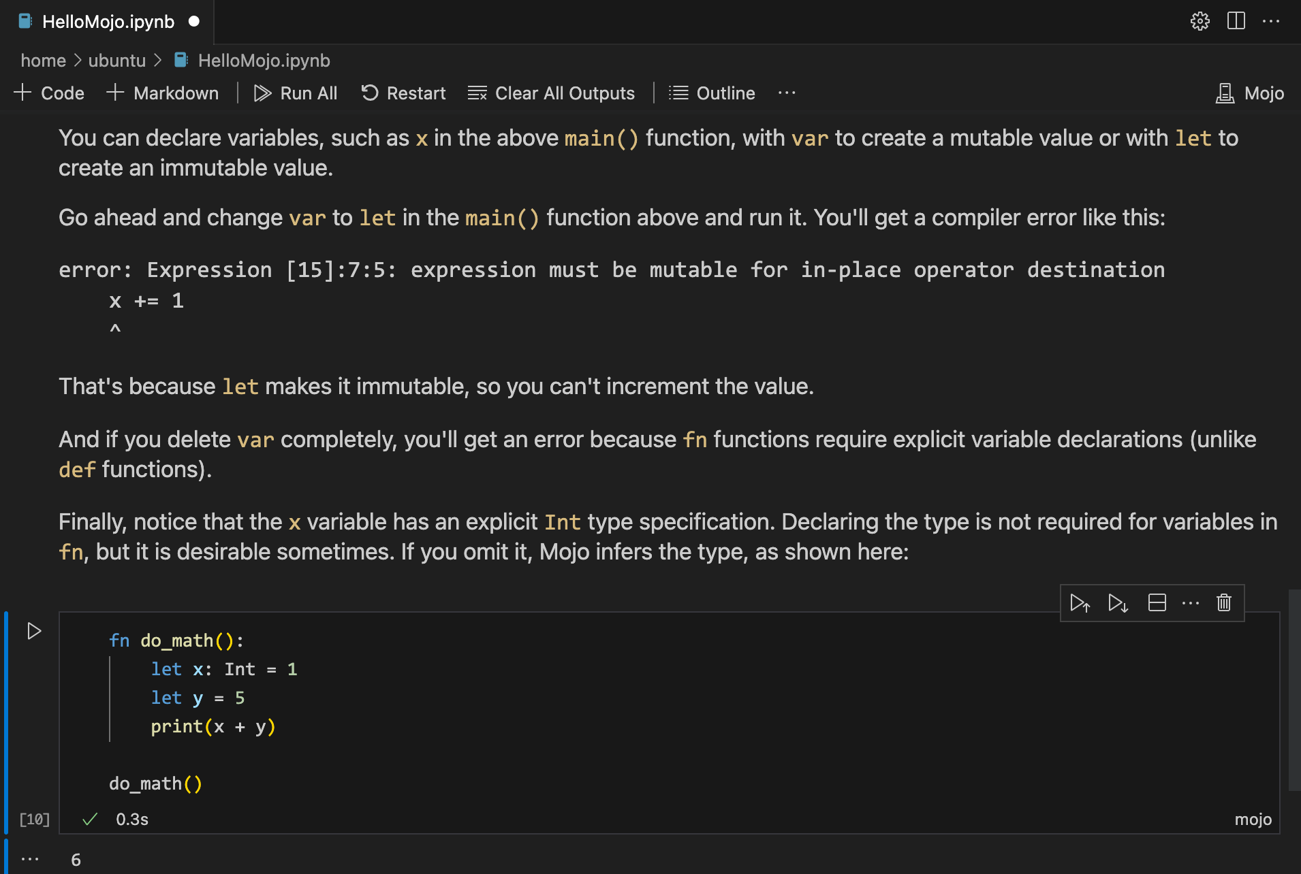Screen dimensions: 1301x874
Task: Delete the current cell with trash icon
Action: coord(1224,603)
